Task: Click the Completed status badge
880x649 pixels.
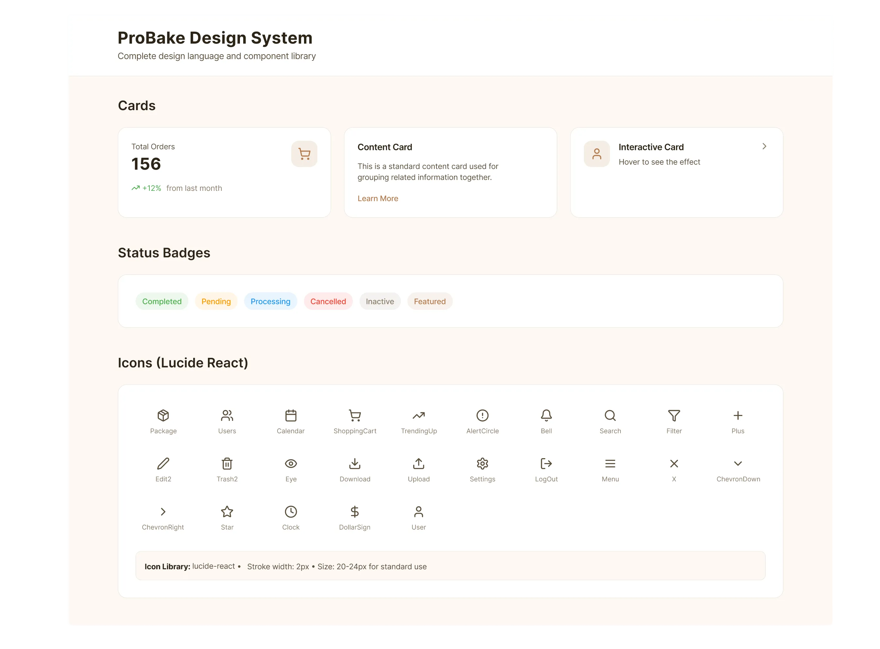Action: coord(162,301)
